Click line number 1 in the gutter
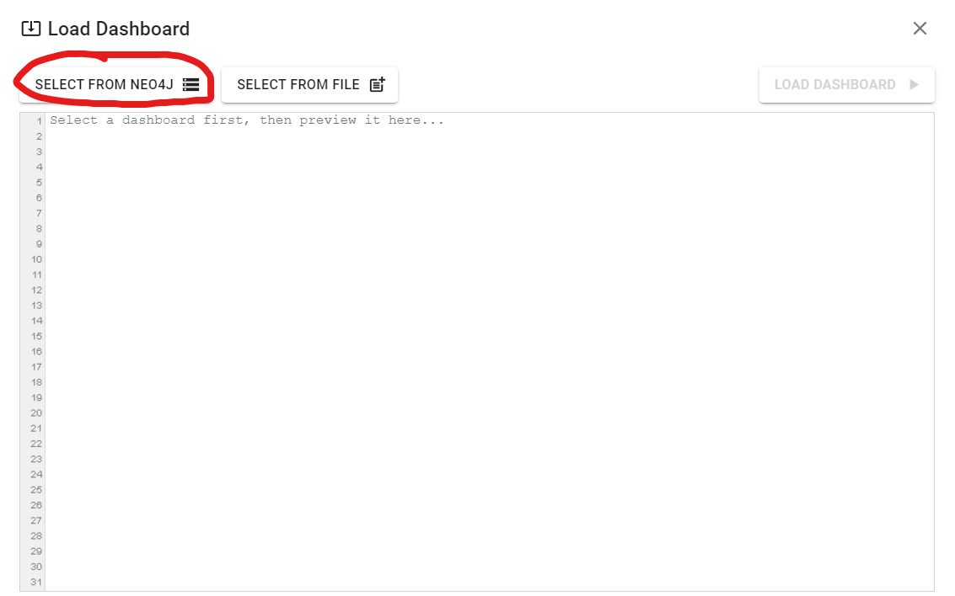This screenshot has width=955, height=596. [x=39, y=121]
